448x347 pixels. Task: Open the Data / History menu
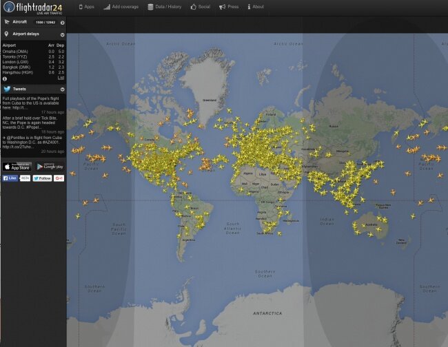(165, 7)
